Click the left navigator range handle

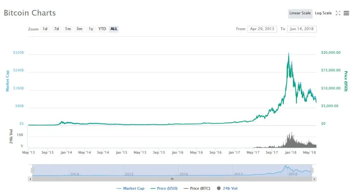pyautogui.click(x=32, y=171)
